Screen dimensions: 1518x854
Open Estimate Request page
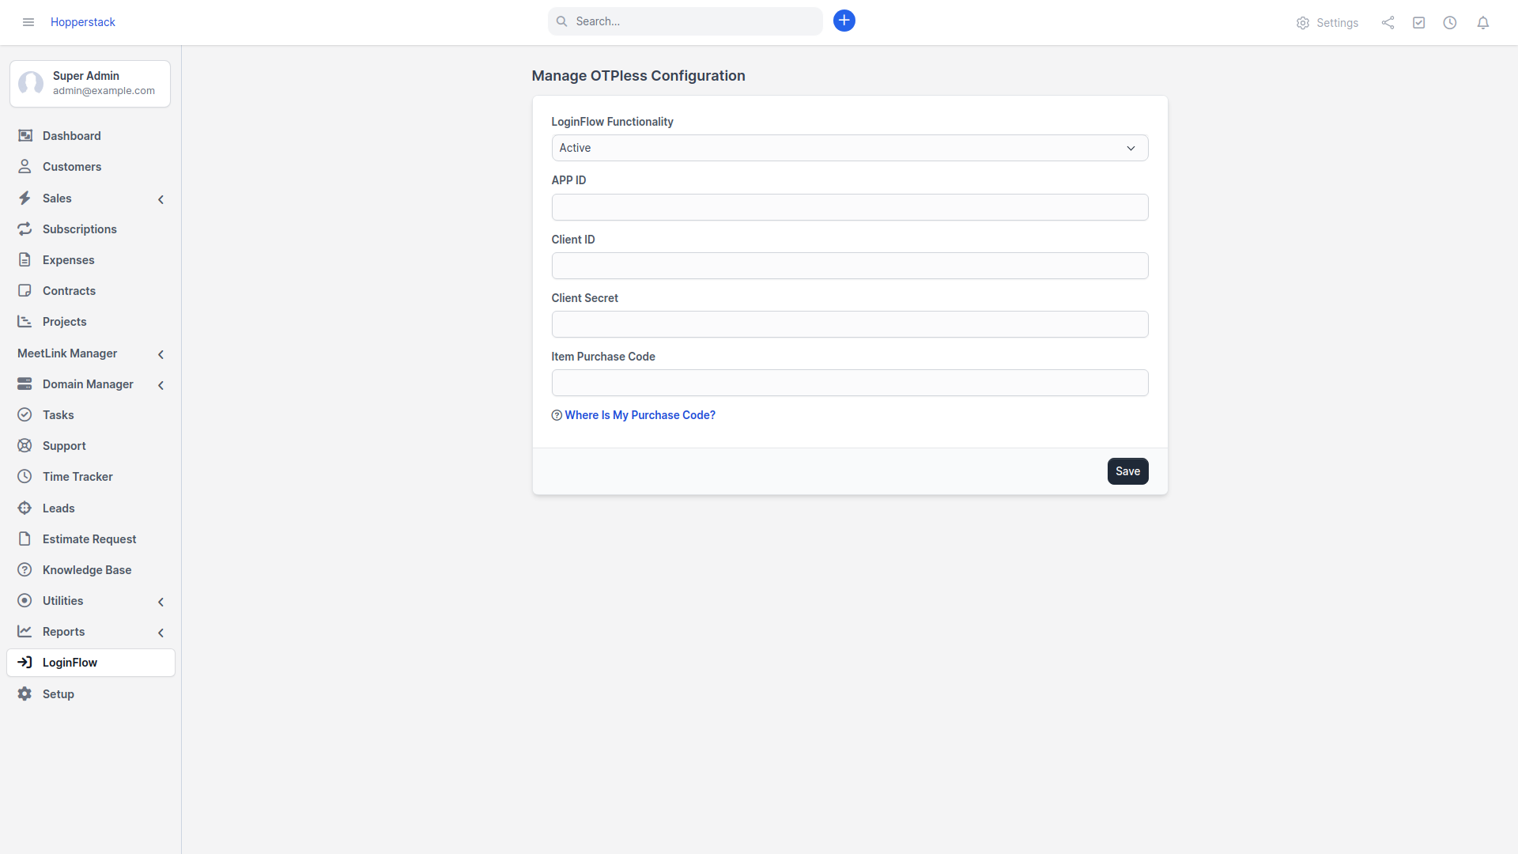(x=91, y=539)
